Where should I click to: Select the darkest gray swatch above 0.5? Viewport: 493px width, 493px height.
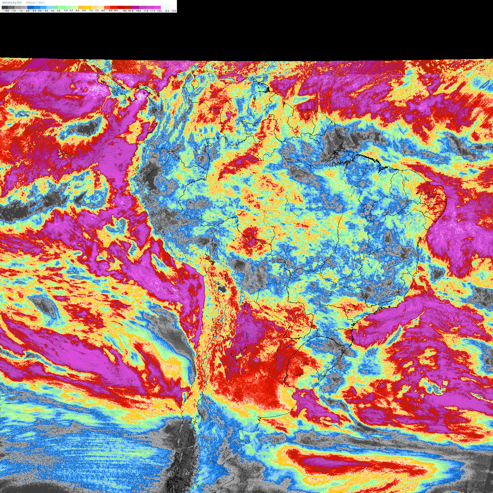point(5,7)
